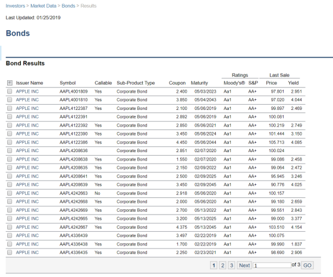Image resolution: width=333 pixels, height=277 pixels.
Task: Sort by Symbol column header
Action: [x=68, y=83]
